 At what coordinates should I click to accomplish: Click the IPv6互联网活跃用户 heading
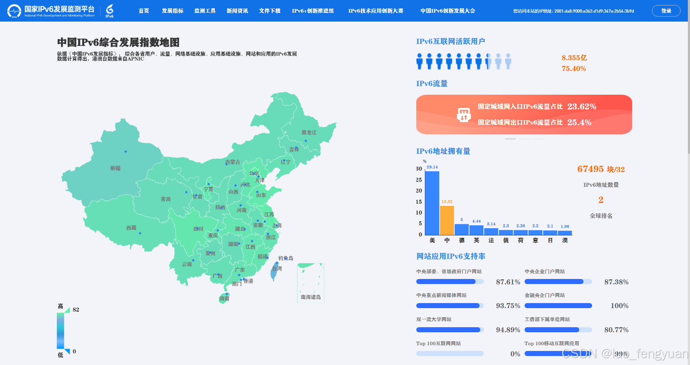[x=451, y=41]
